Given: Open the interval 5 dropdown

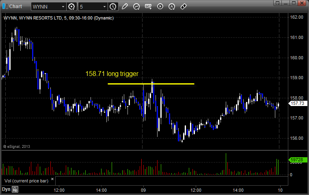Looking at the screenshot, I should 104,7.
